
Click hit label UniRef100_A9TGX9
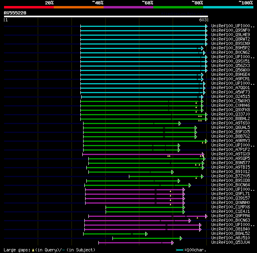[x=230, y=154]
